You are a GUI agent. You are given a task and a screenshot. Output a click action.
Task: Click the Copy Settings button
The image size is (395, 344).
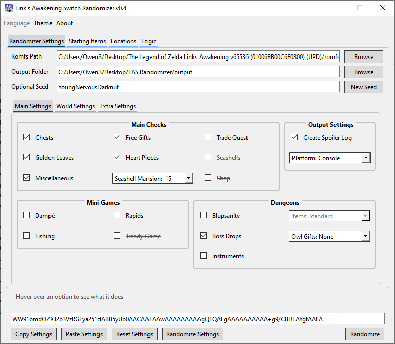click(33, 334)
